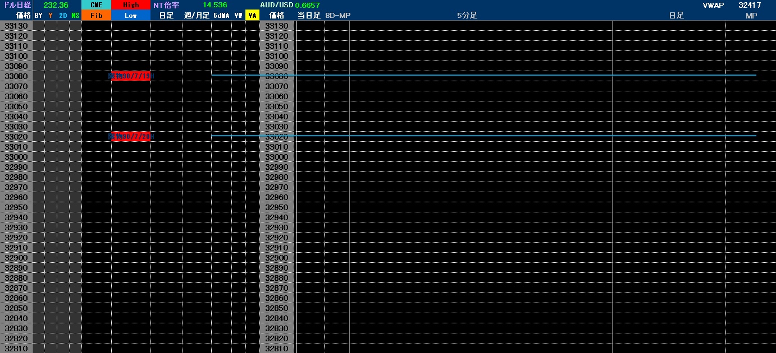Screen dimensions: 776x353
Task: Click the yellow YA header cell
Action: pos(252,16)
